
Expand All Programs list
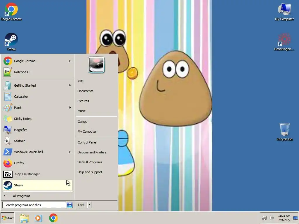pyautogui.click(x=37, y=196)
